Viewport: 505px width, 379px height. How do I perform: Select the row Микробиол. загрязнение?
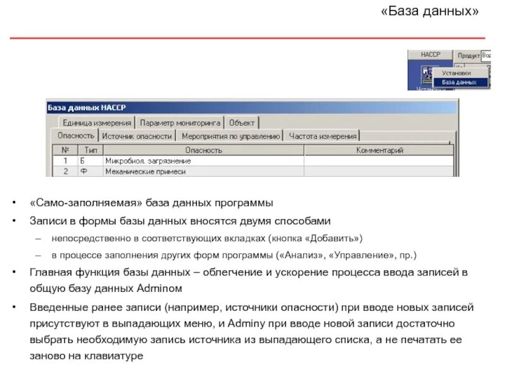(x=253, y=161)
